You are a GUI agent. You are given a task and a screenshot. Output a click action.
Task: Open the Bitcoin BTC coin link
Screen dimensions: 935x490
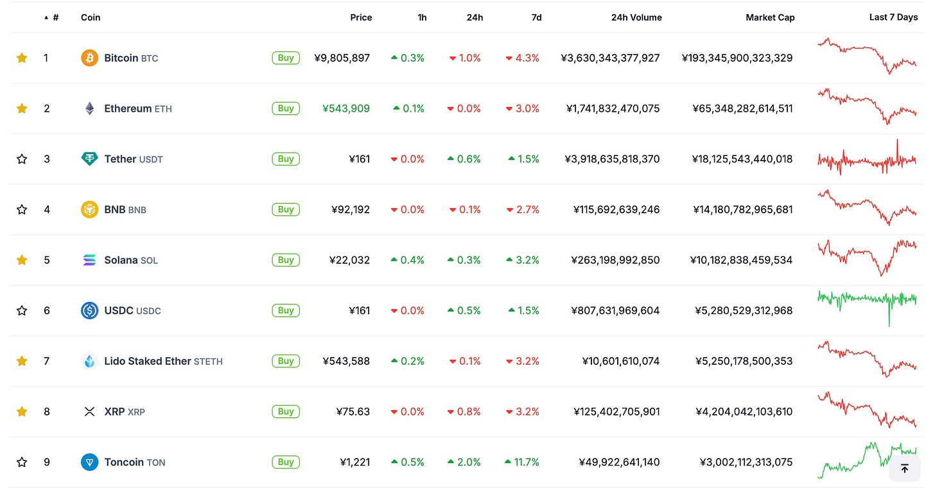[x=131, y=58]
